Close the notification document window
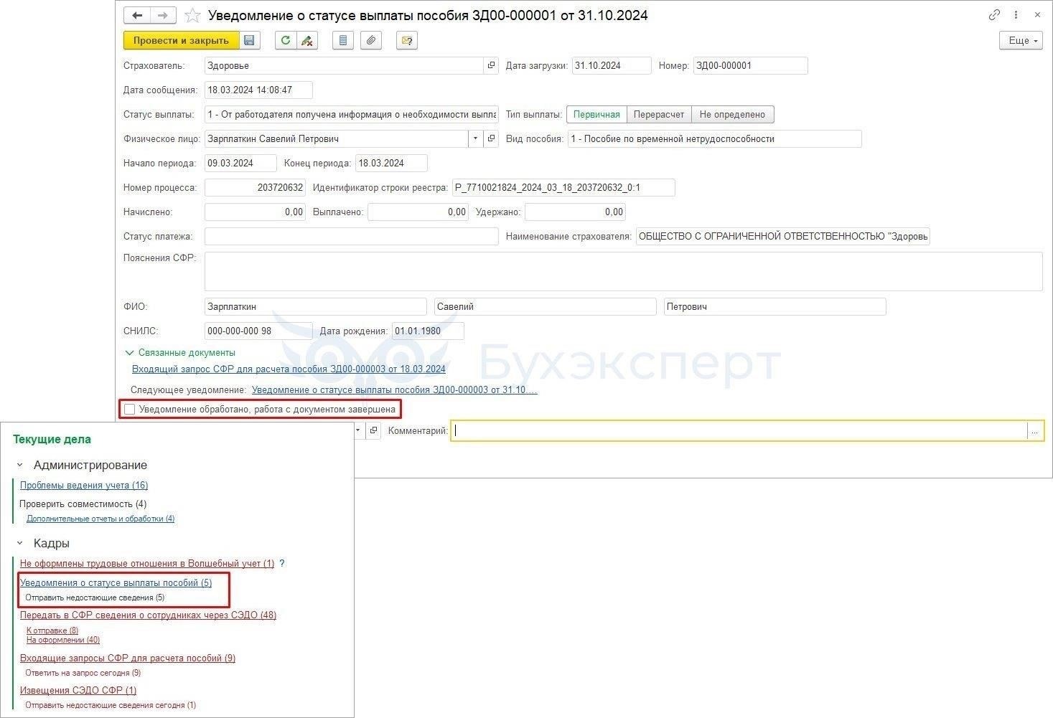This screenshot has width=1053, height=718. pyautogui.click(x=1038, y=15)
